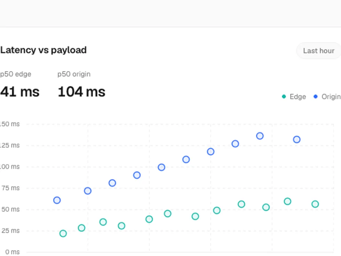Select the rightmost teal Edge data point
Viewport: 341px width, 256px height.
pos(315,204)
